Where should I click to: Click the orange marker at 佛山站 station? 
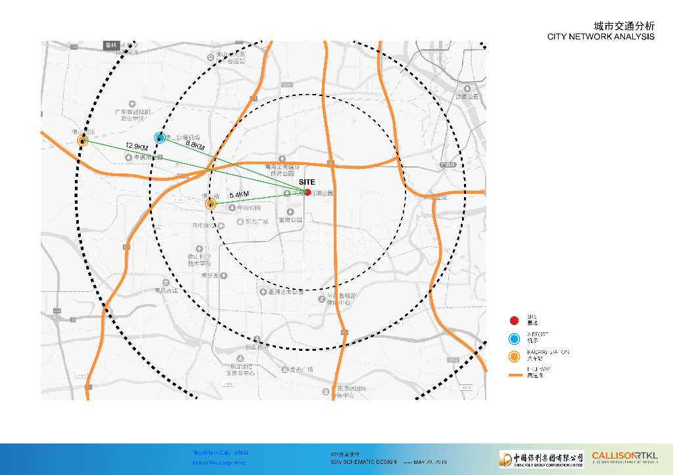(x=210, y=204)
